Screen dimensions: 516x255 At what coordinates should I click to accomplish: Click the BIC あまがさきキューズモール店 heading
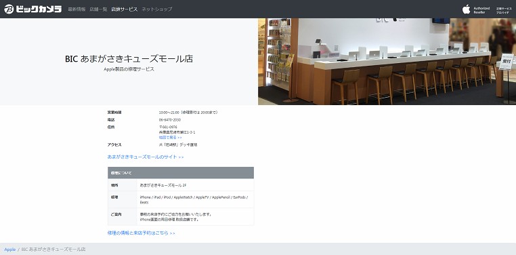(x=129, y=59)
